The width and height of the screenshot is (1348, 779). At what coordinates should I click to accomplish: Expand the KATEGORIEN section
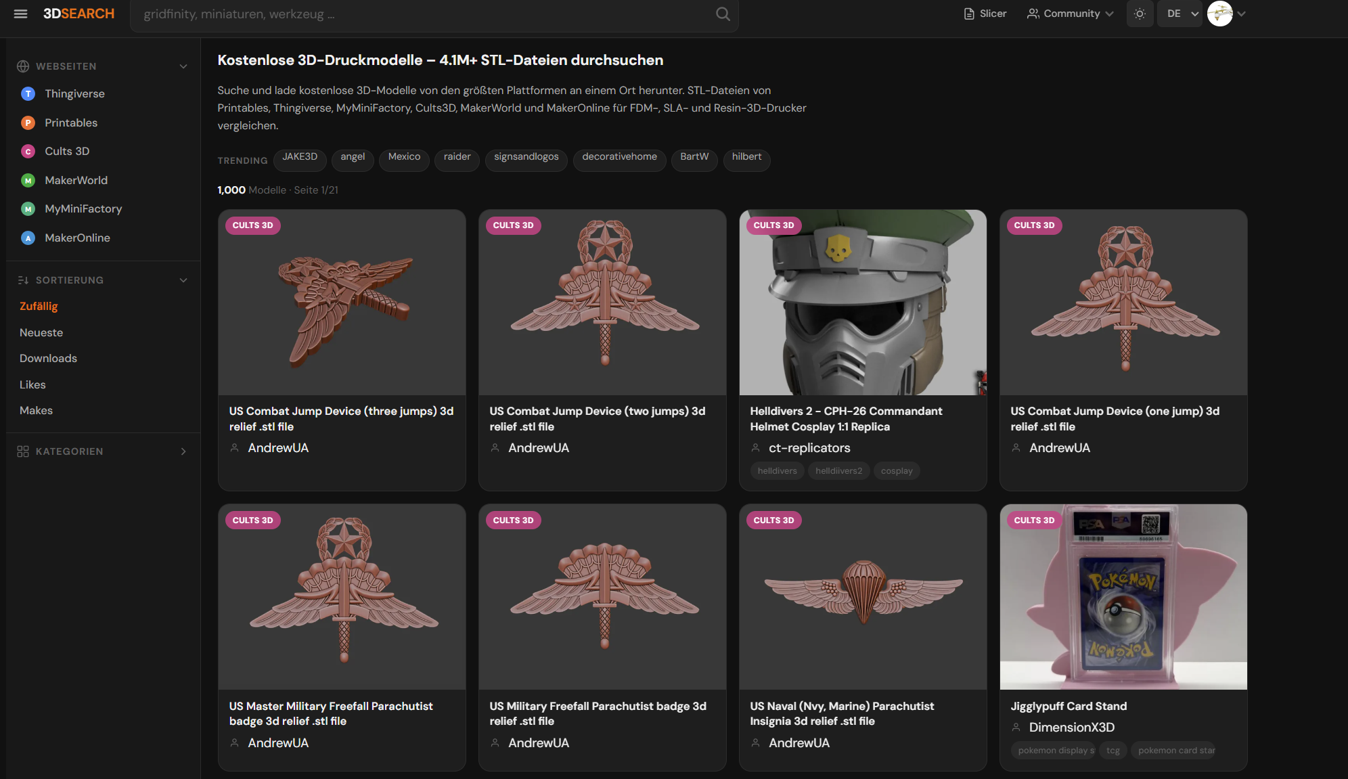(x=183, y=451)
